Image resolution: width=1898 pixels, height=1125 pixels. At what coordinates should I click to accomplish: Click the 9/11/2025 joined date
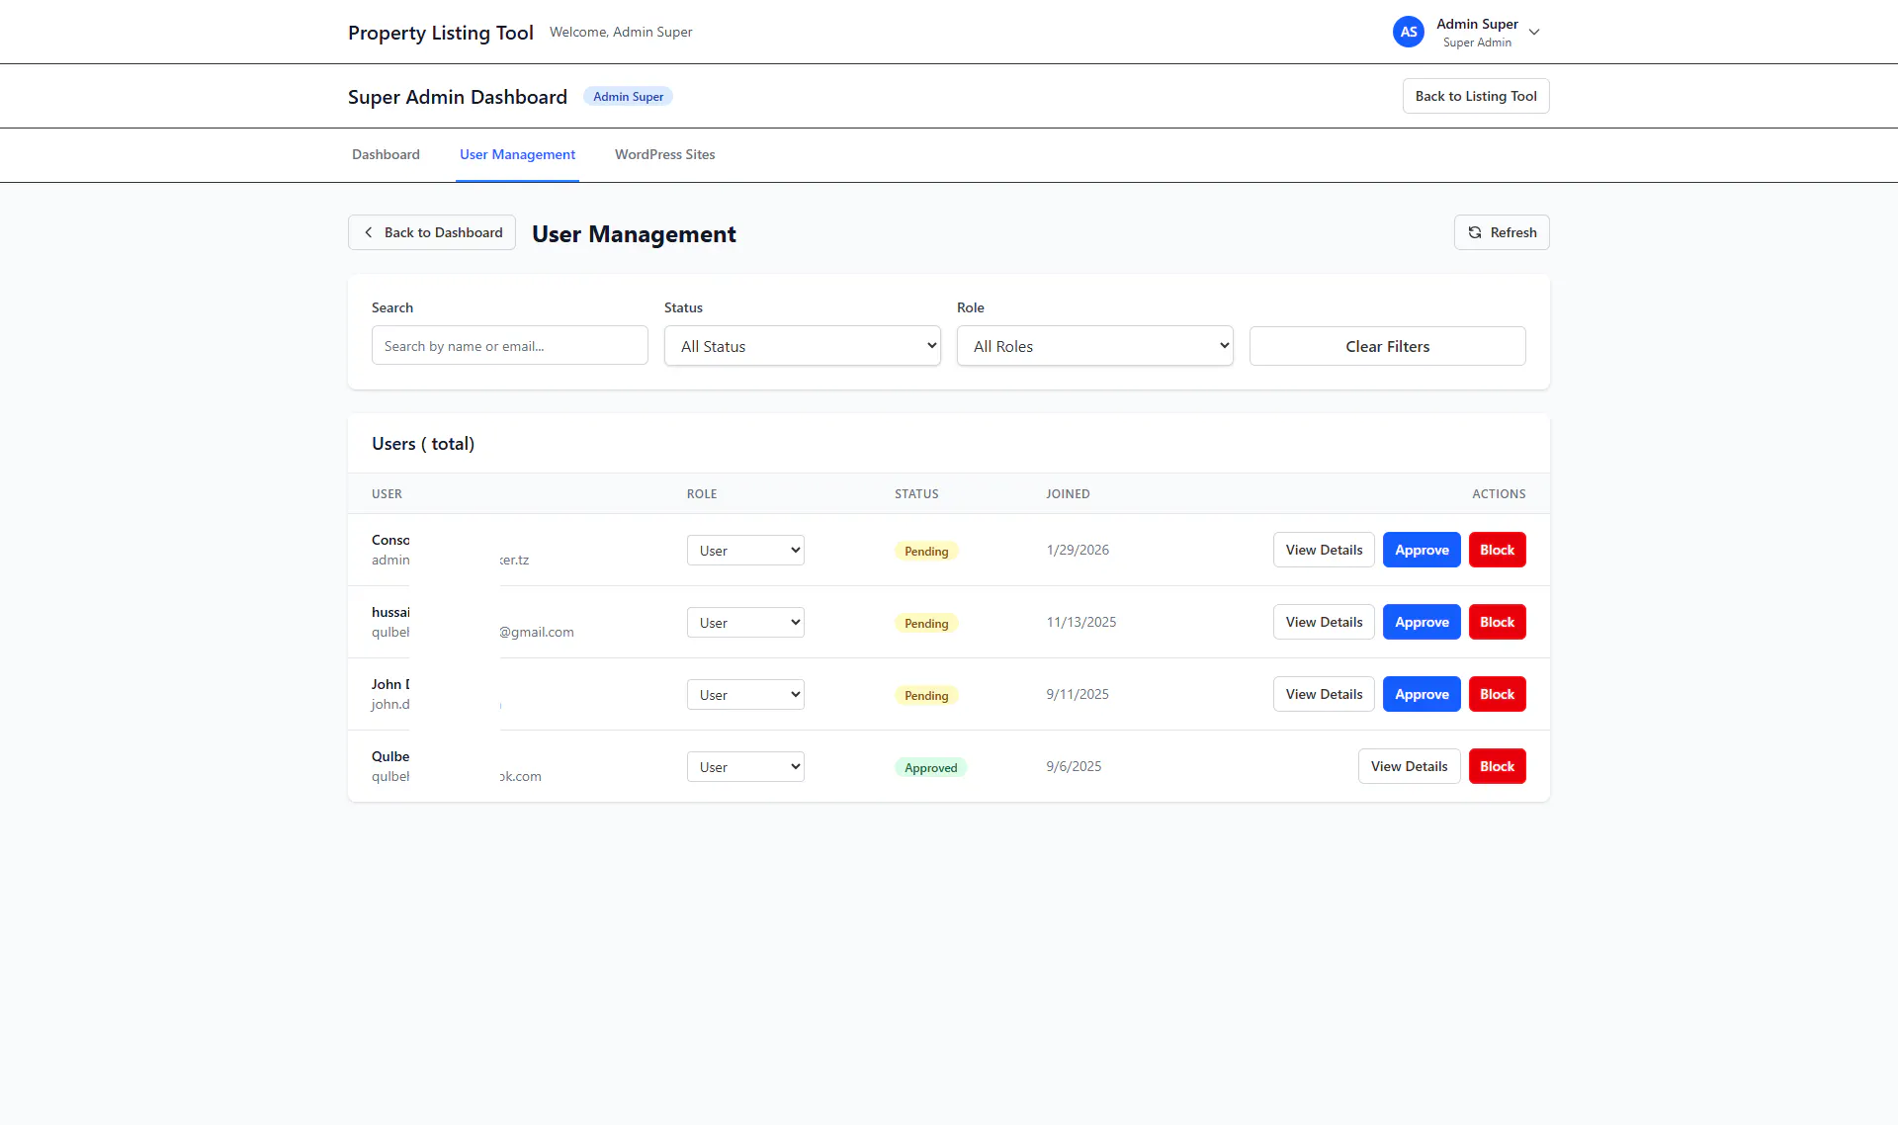pyautogui.click(x=1078, y=694)
